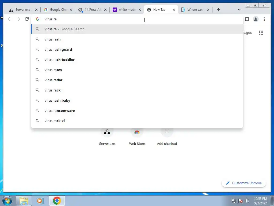Choose the 'virus rack xl' suggestion
Screen dimensions: 274x206
pos(137,121)
